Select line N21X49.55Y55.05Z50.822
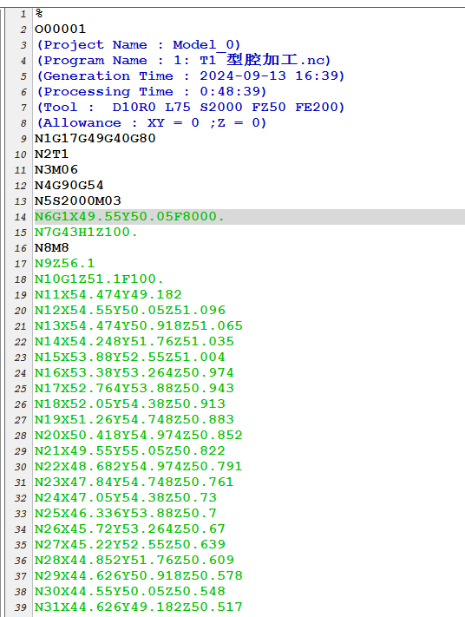465x617 pixels. point(130,450)
